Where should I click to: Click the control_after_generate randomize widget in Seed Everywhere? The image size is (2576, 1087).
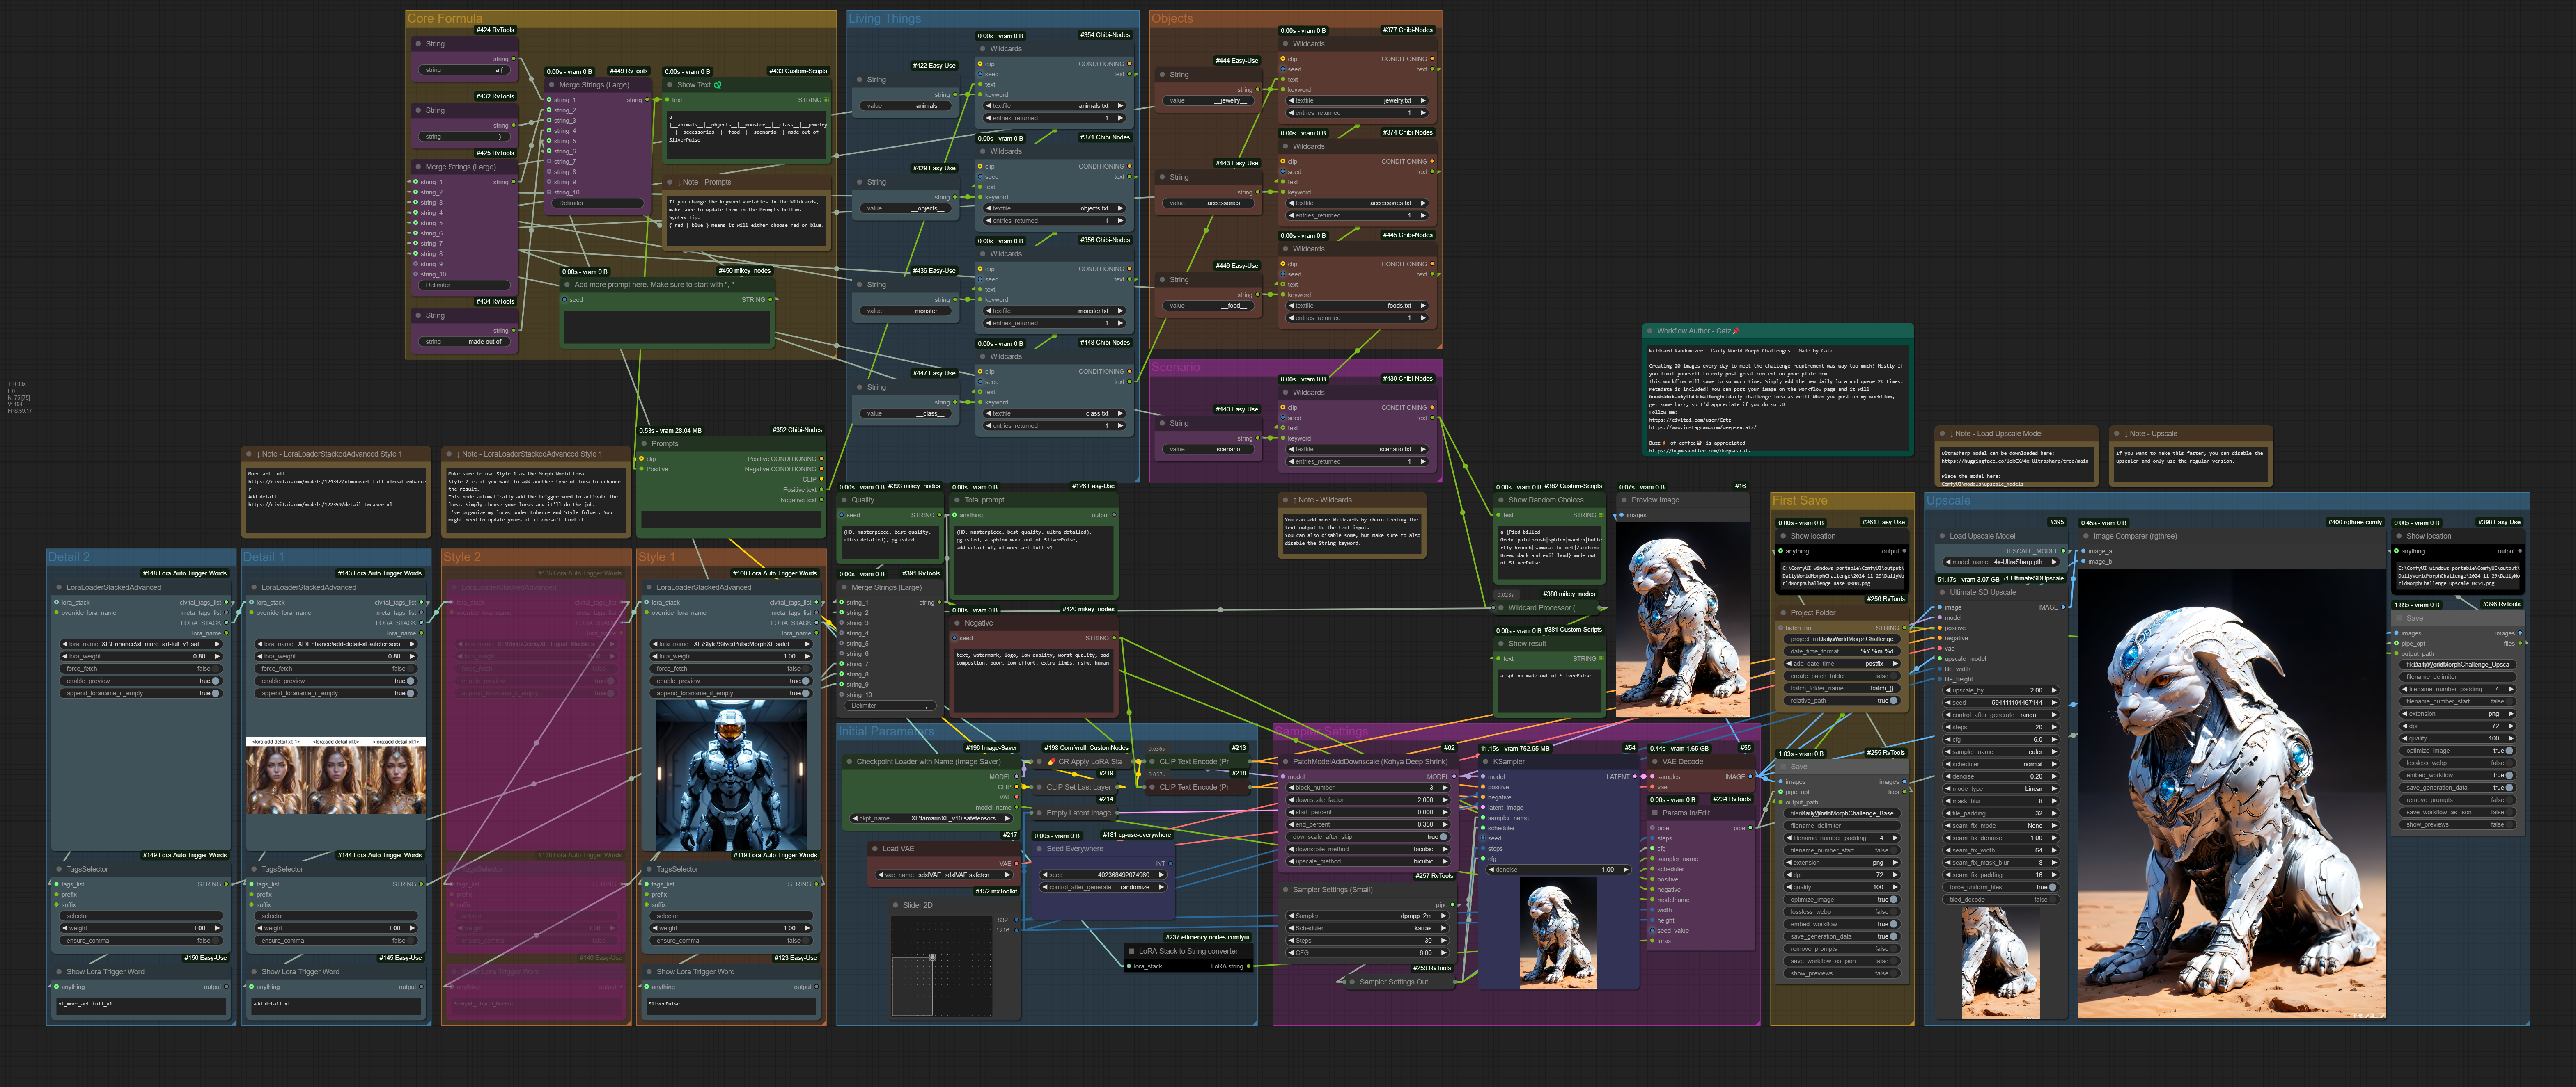pos(1104,887)
